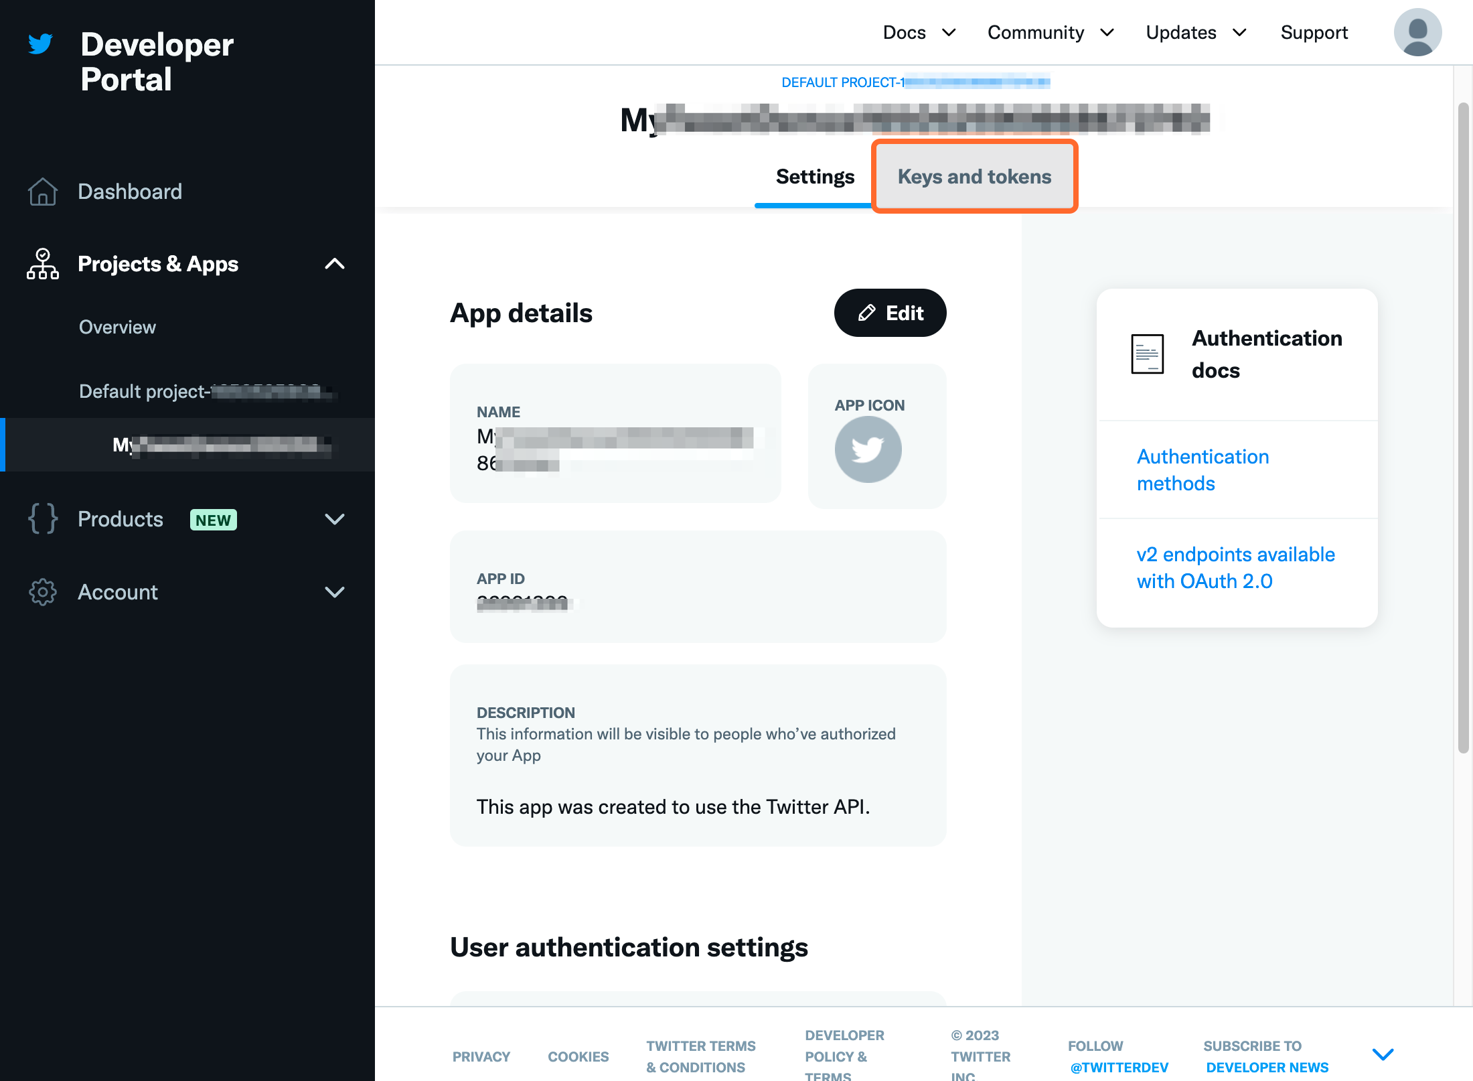The width and height of the screenshot is (1473, 1081).
Task: Open Dashboard in the sidebar
Action: click(130, 192)
